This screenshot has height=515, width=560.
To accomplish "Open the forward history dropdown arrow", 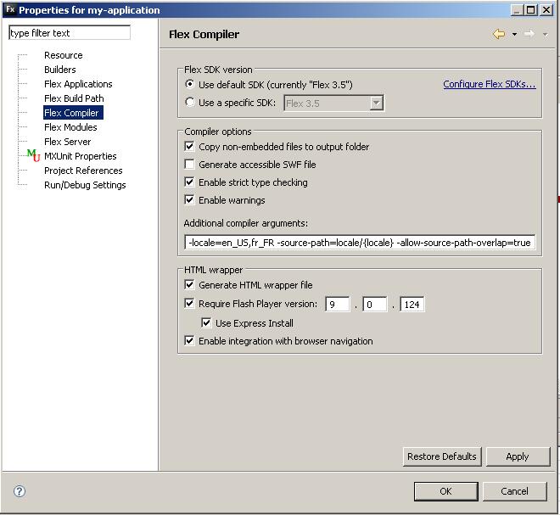I will point(545,35).
